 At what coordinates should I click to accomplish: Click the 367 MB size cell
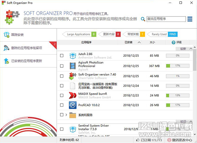154,66
